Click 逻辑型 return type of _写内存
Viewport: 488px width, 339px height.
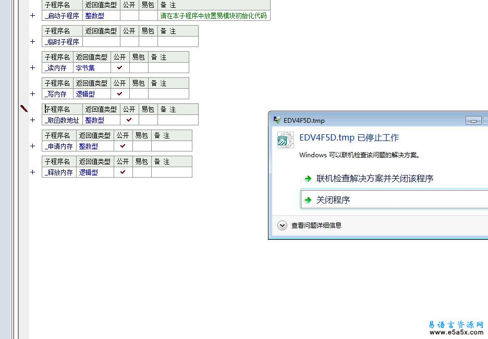pyautogui.click(x=86, y=94)
